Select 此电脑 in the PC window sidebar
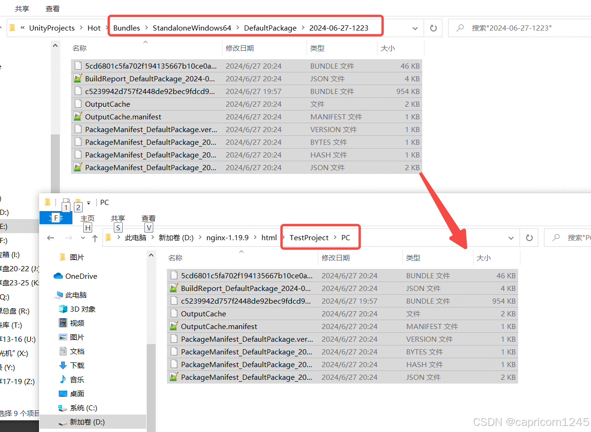This screenshot has height=432, width=591. (x=76, y=295)
